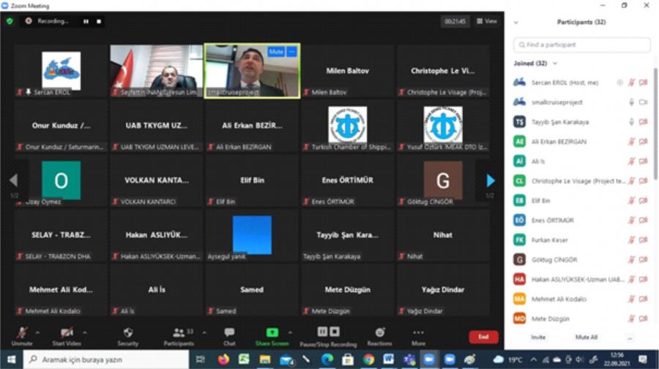The height and width of the screenshot is (369, 659).
Task: Click the Participants icon in the toolbar
Action: click(178, 332)
